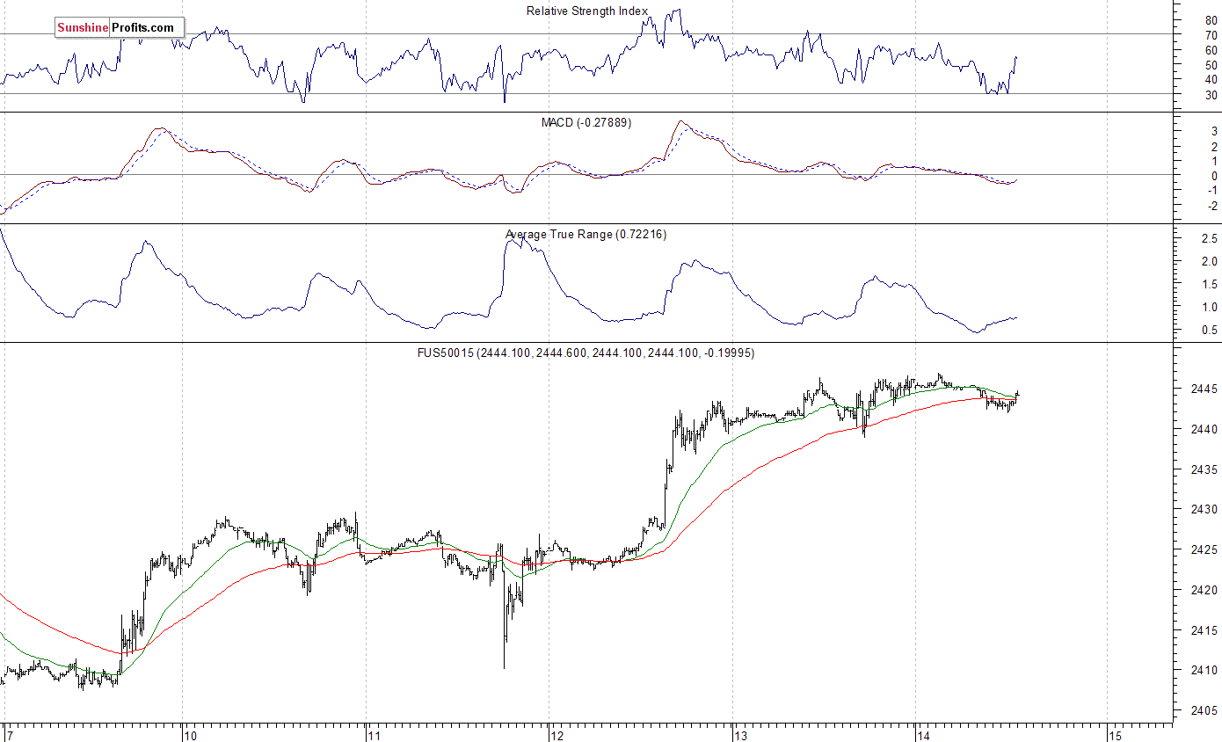Image resolution: width=1222 pixels, height=742 pixels.
Task: Click date label 11 on the time axis
Action: pos(373,734)
